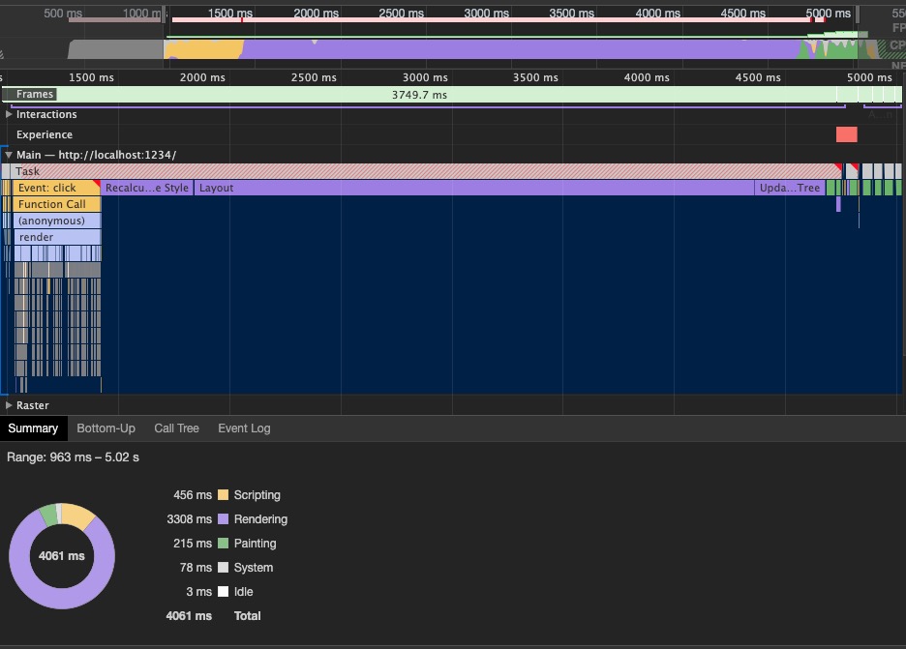Click the 78 ms System value
This screenshot has height=649, width=906.
(x=196, y=568)
